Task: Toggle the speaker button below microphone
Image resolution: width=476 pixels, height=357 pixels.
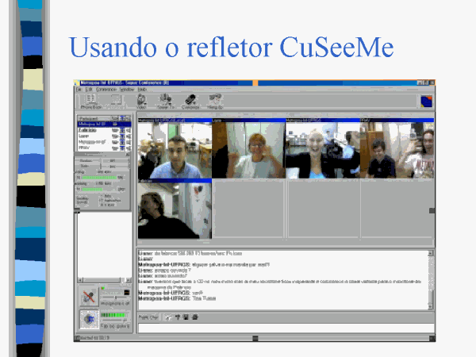Action: click(89, 319)
